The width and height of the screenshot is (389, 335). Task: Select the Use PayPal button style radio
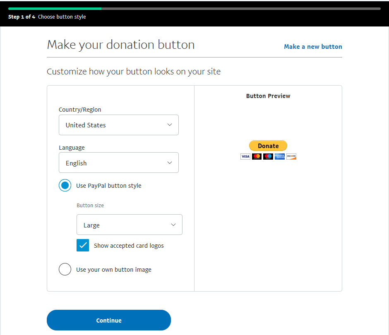coord(65,185)
